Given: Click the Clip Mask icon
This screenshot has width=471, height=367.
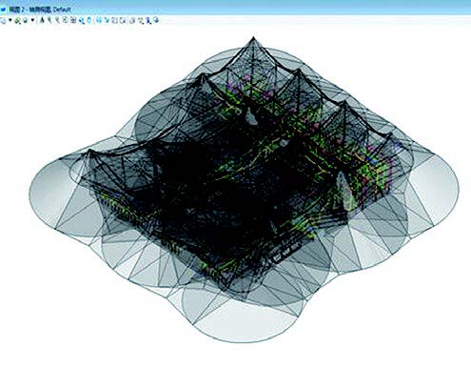Looking at the screenshot, I should [x=132, y=21].
